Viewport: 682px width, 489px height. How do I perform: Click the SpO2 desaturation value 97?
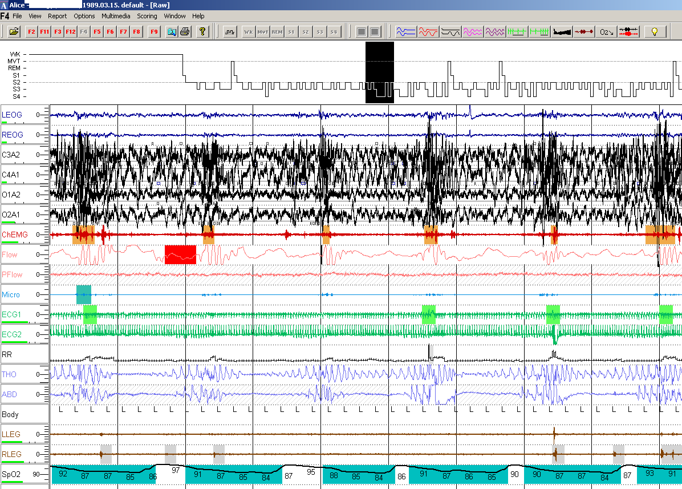[176, 470]
